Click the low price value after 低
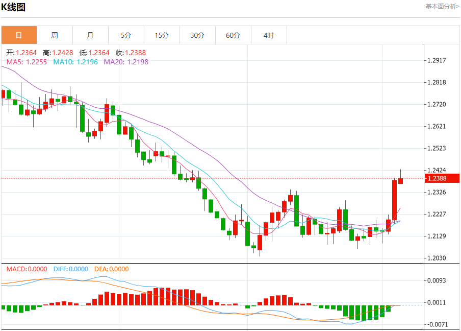 tap(99, 53)
